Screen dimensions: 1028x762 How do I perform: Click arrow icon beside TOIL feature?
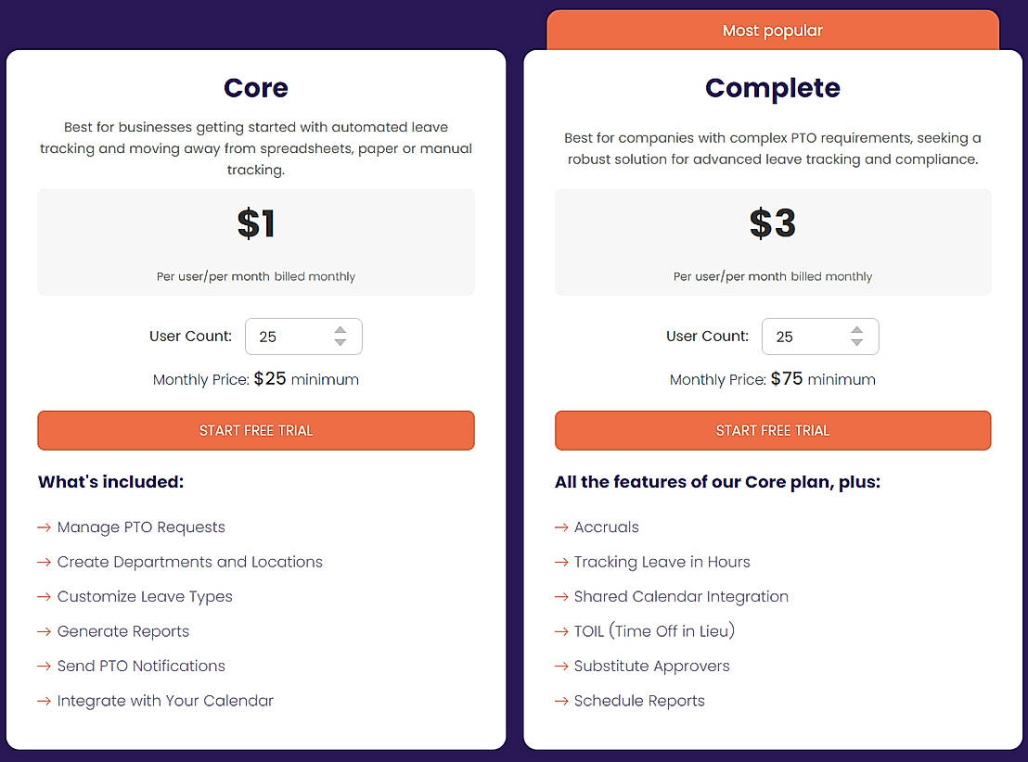560,631
